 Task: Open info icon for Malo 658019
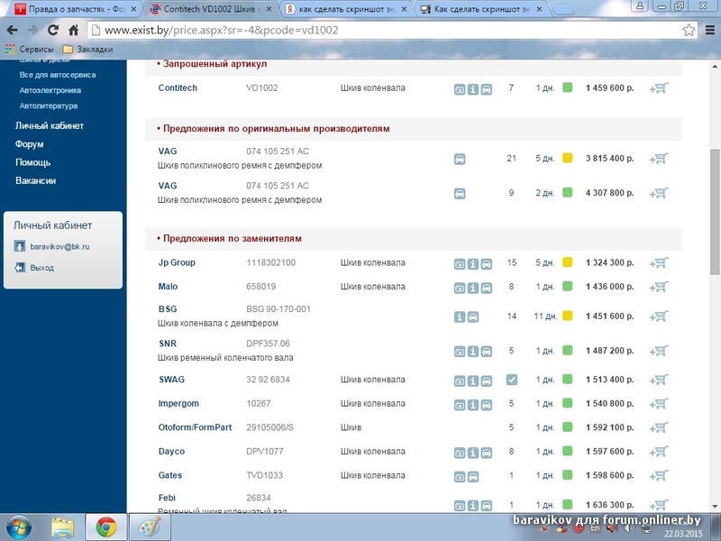(473, 288)
